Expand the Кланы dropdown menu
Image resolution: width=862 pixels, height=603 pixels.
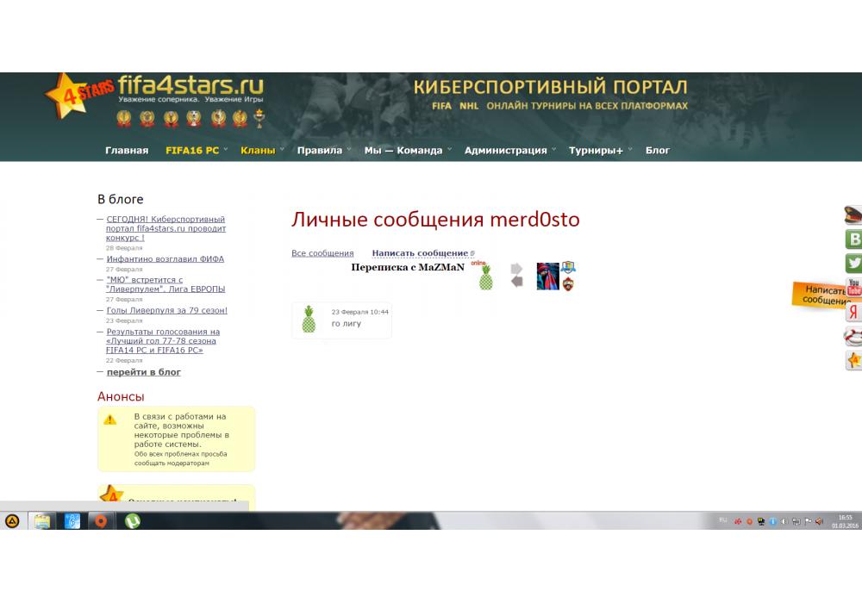click(258, 150)
